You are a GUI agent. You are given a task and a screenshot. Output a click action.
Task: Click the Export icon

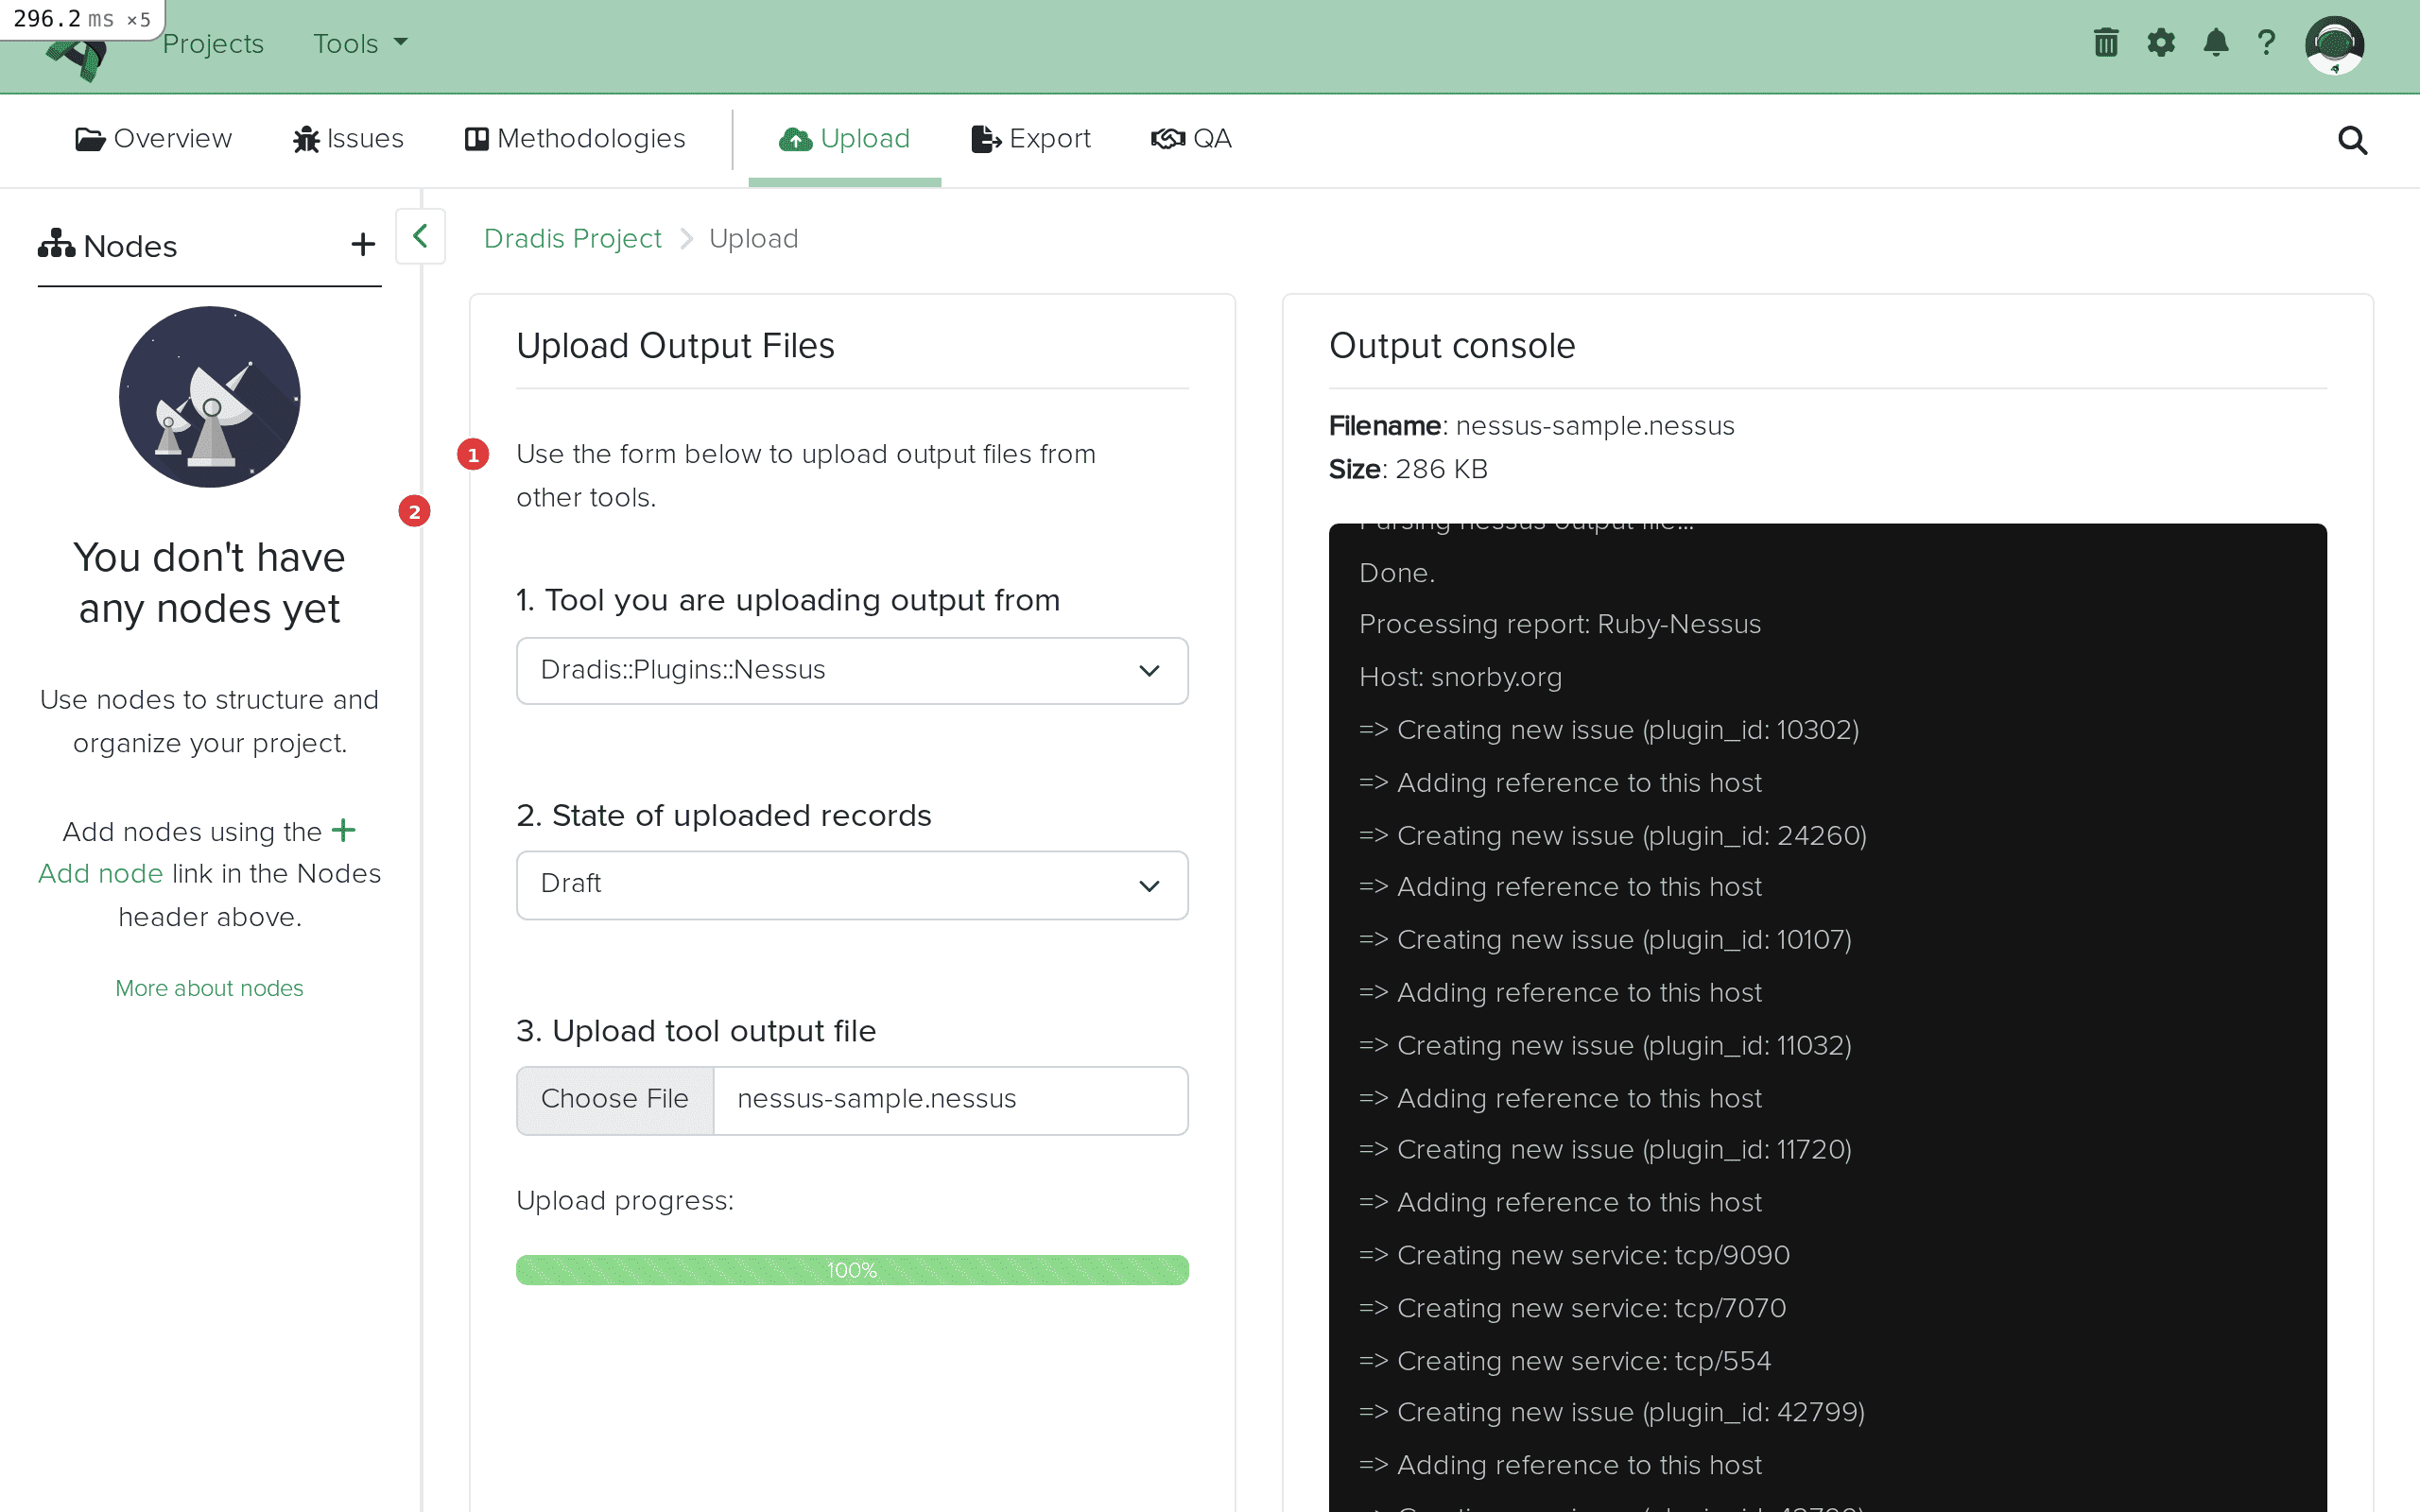click(x=984, y=139)
